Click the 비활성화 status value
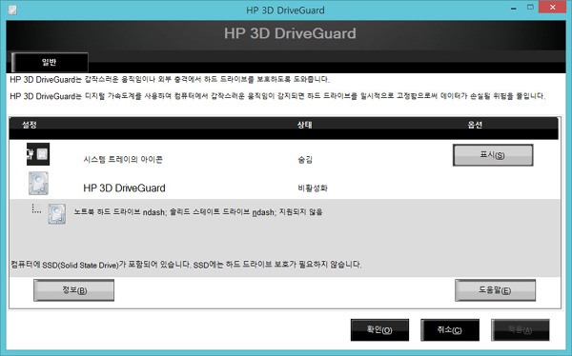Viewport: 572px width, 356px height. pyautogui.click(x=313, y=188)
